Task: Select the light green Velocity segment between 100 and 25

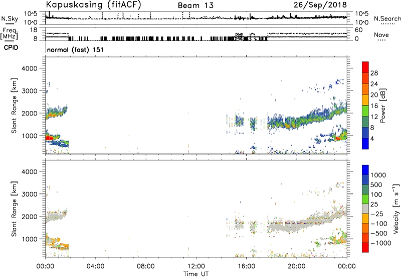Action: pyautogui.click(x=365, y=199)
